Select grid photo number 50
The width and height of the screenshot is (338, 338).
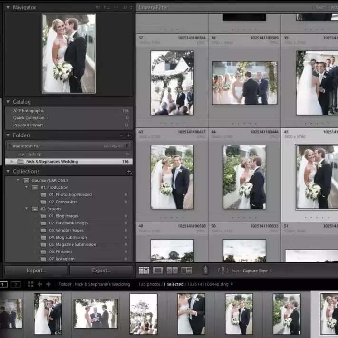pyautogui.click(x=244, y=251)
